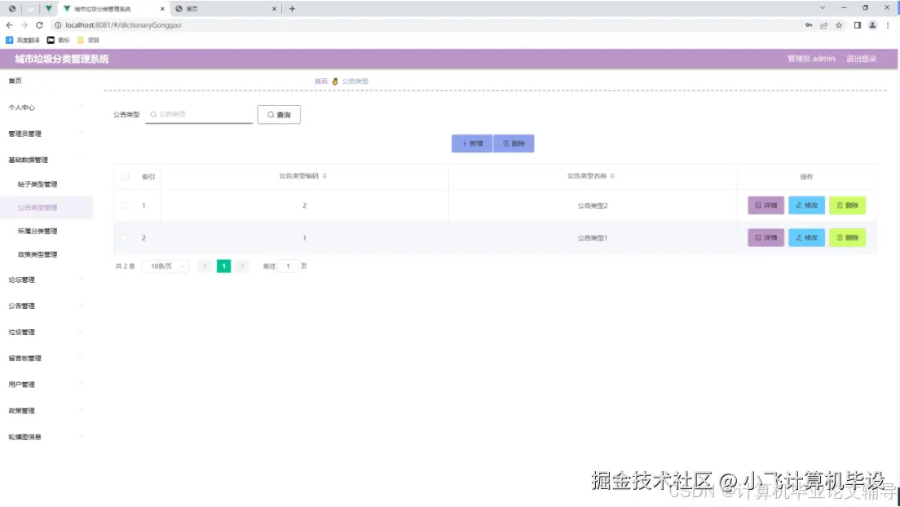
Task: Click the 首页 breadcrumb link
Action: point(320,81)
